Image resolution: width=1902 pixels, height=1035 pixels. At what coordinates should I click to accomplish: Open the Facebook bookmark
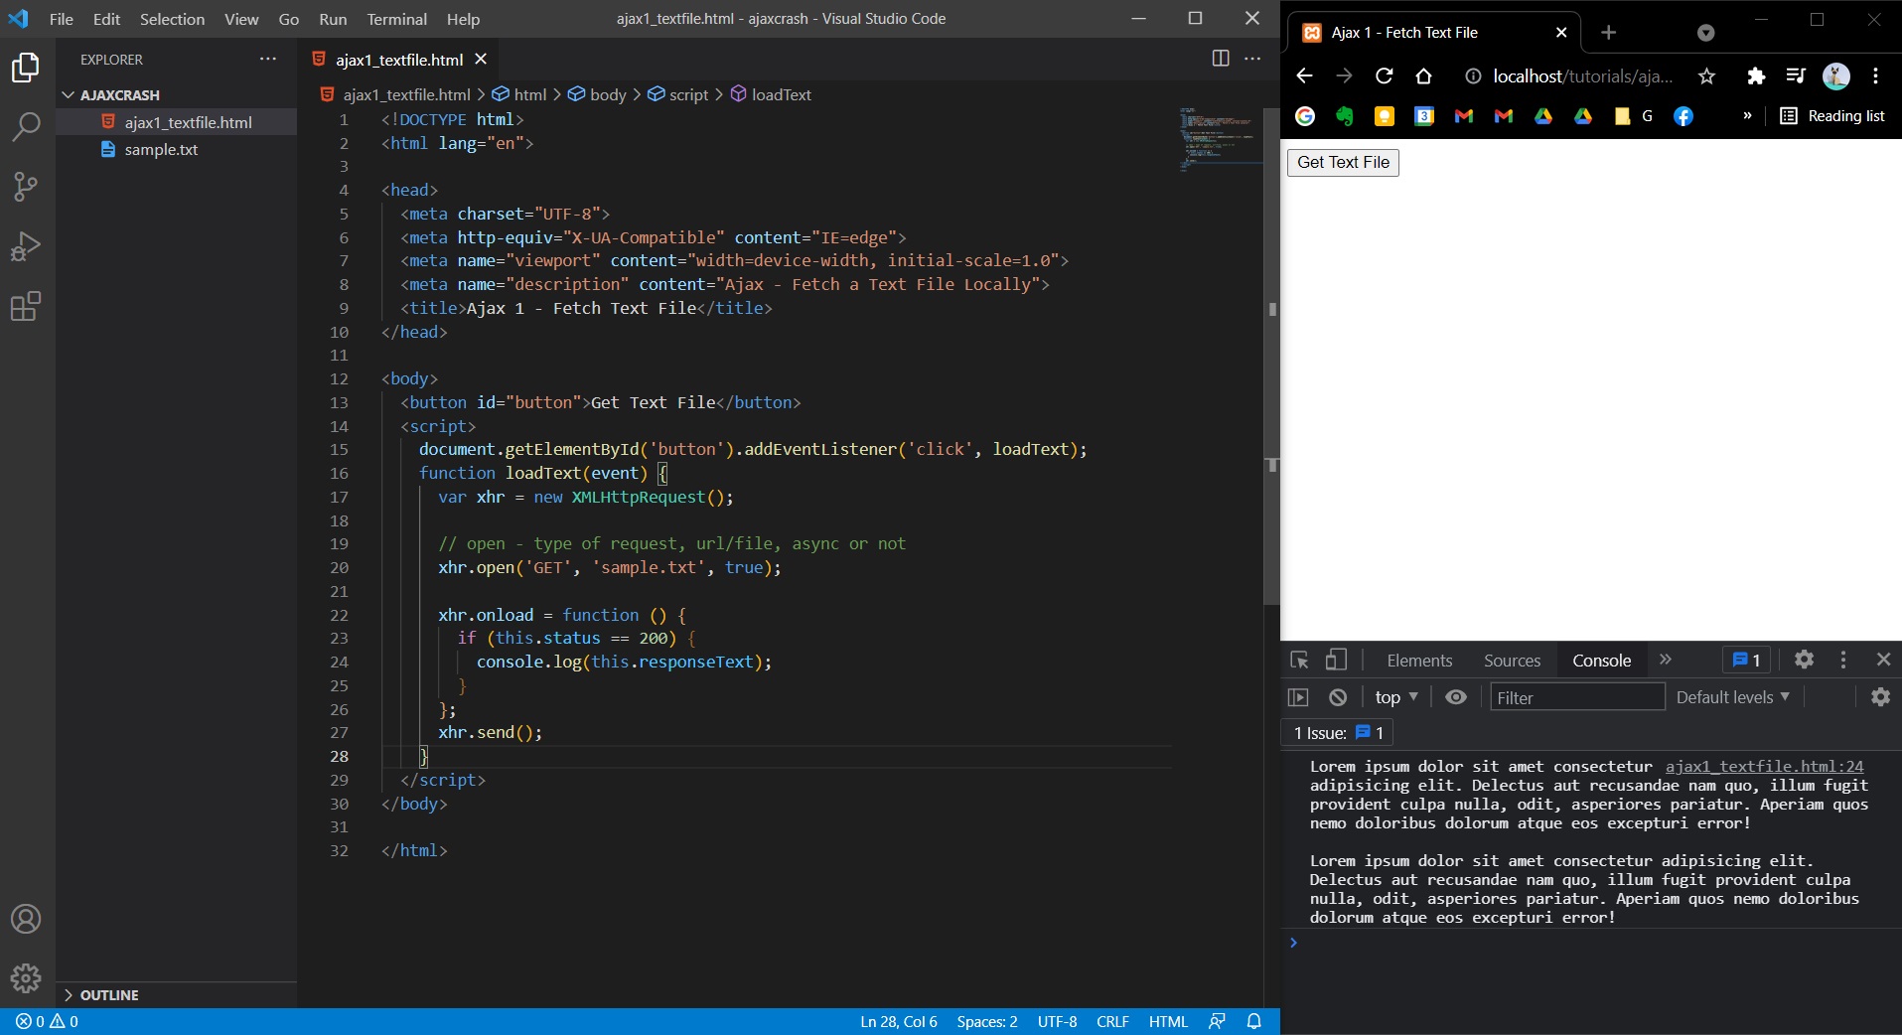coord(1683,116)
